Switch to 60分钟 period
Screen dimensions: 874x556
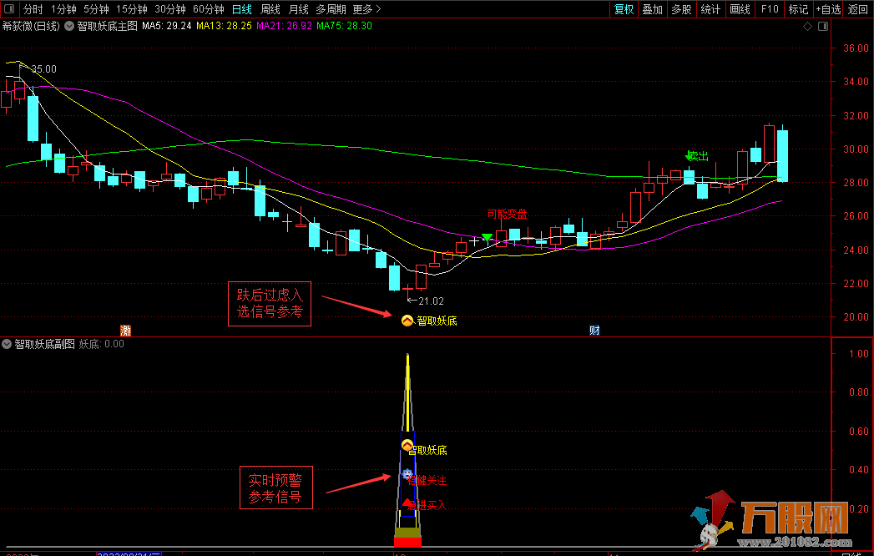(x=209, y=9)
